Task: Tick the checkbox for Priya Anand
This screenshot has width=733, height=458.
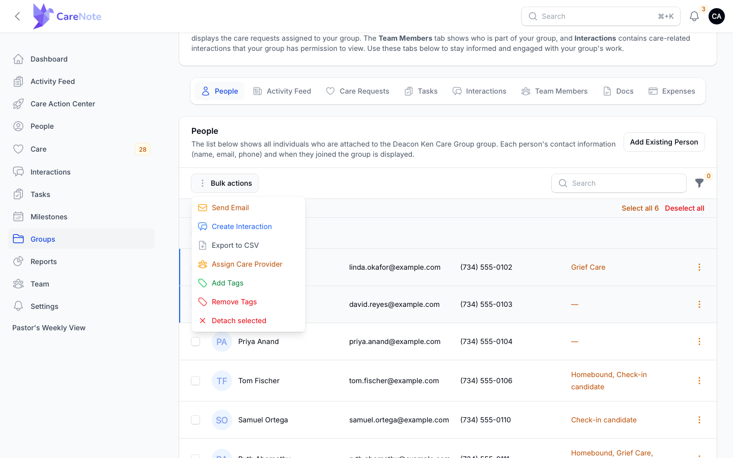Action: 195,341
